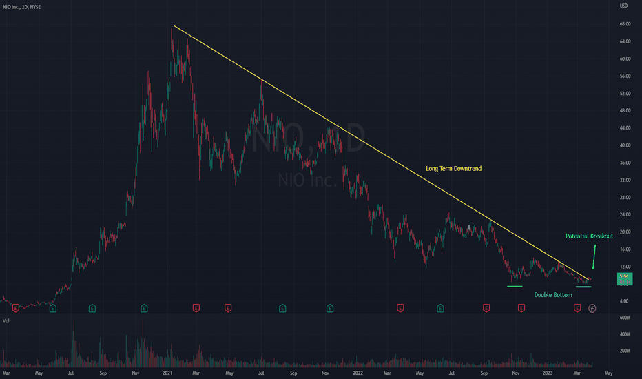Screen dimensions: 642x379
Task: Select the 'Double Bottom' text annotation
Action: click(x=552, y=295)
